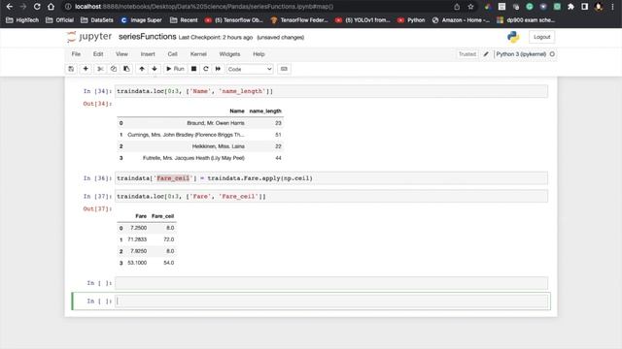Image resolution: width=622 pixels, height=349 pixels.
Task: Open the Edit menu
Action: [x=98, y=54]
